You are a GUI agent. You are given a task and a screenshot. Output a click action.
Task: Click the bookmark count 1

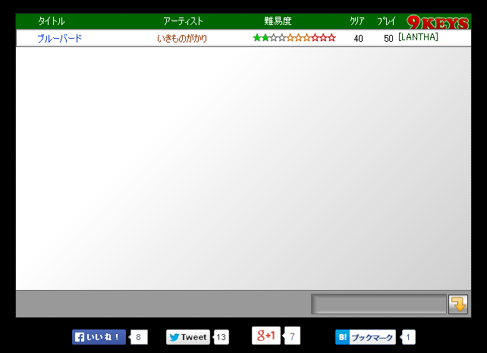[x=408, y=337]
